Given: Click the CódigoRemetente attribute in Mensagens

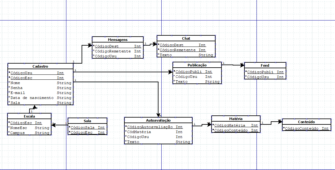Looking at the screenshot, I should (113, 51).
